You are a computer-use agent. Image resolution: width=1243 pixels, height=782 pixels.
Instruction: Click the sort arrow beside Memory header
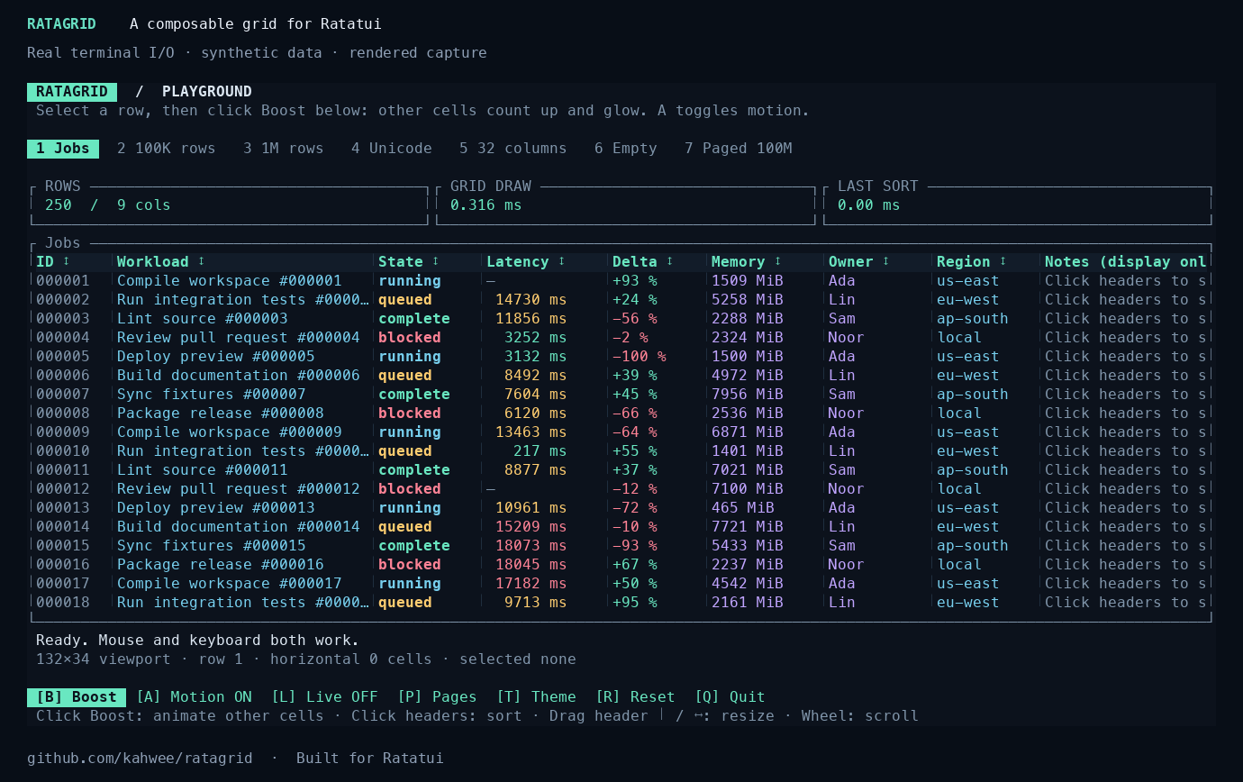pyautogui.click(x=778, y=261)
